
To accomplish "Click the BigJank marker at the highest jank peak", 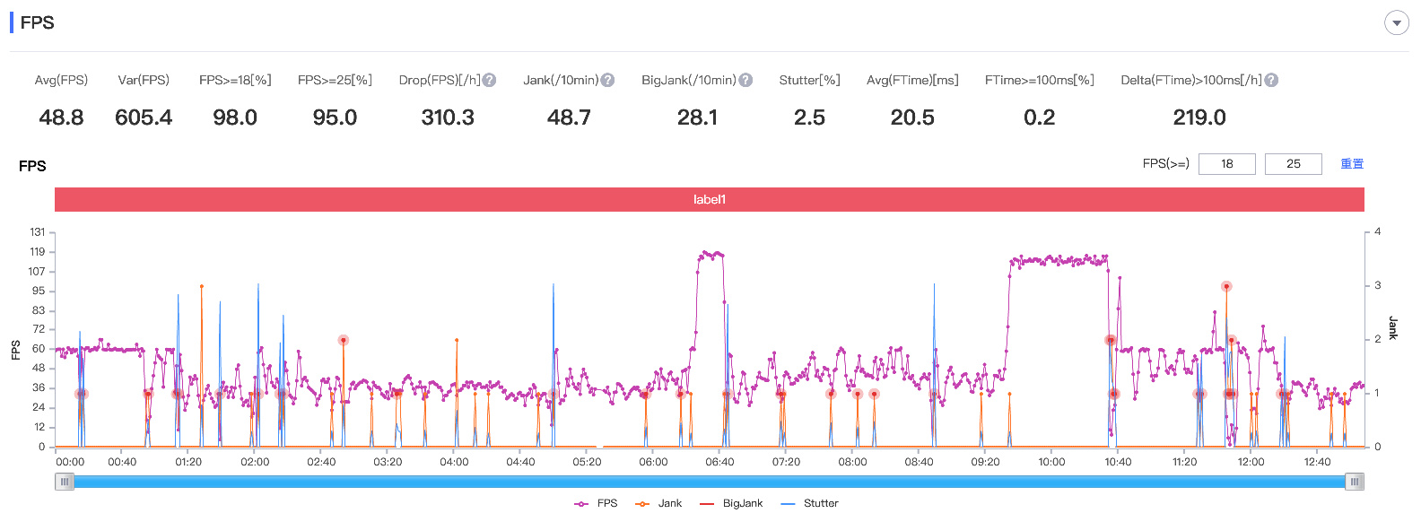I will tap(1226, 286).
